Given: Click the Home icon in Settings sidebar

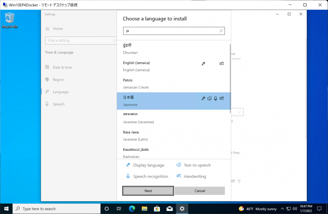Looking at the screenshot, I should (x=47, y=28).
